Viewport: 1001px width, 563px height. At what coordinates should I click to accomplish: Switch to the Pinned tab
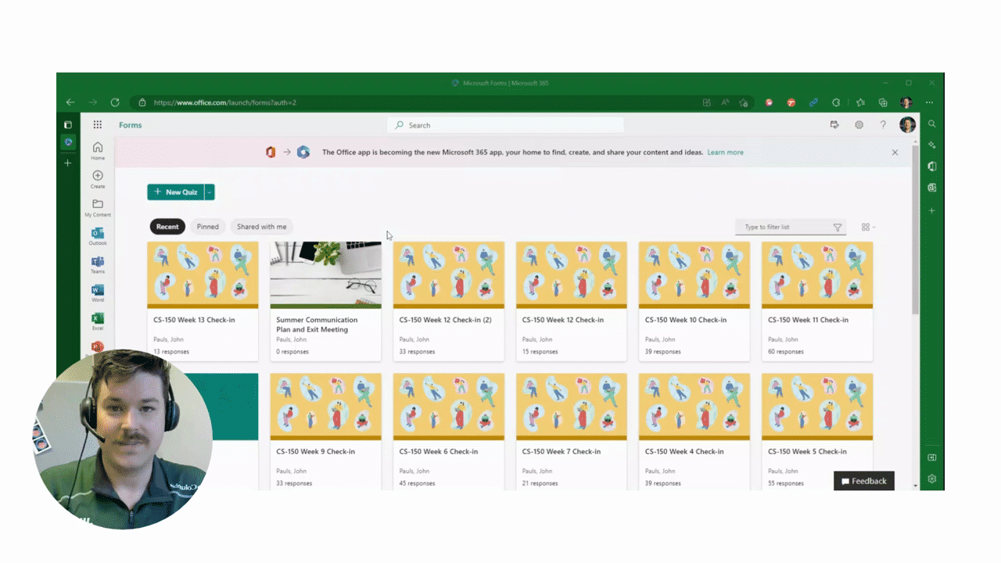[207, 227]
